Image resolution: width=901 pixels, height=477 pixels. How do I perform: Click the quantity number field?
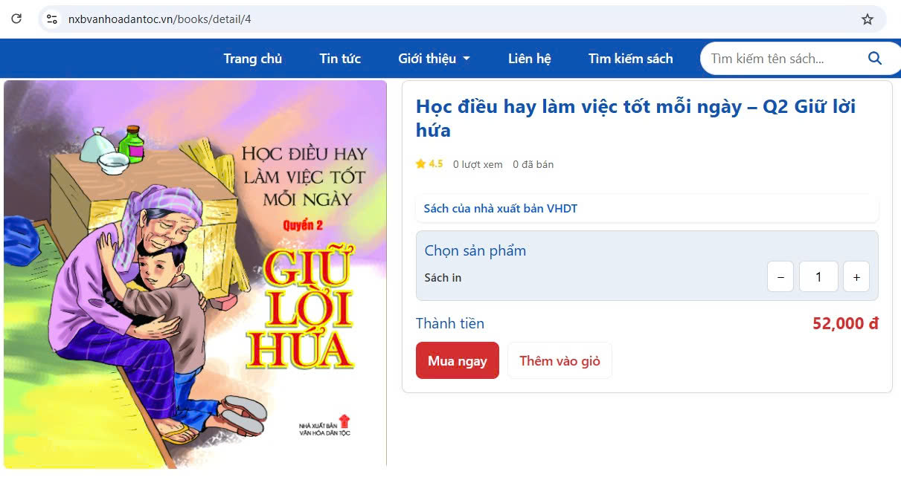[818, 277]
